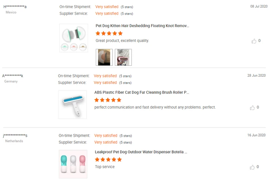Click the Netherlands reviewer name ending in s
Viewport: 274px width, 184px height.
pyautogui.click(x=15, y=136)
